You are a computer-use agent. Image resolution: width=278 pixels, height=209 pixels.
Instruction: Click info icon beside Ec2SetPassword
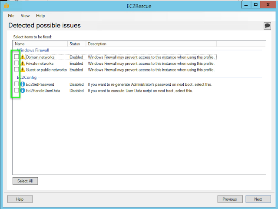point(23,84)
